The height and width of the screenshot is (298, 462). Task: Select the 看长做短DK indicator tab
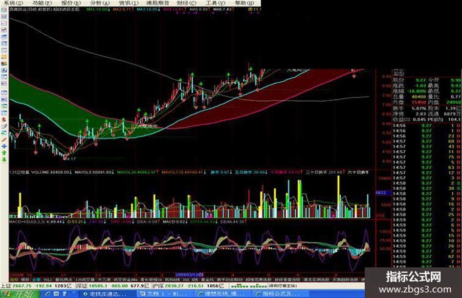(152, 279)
